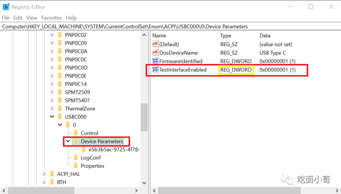
Task: Click the SPMT5407 folder icon
Action: pyautogui.click(x=60, y=101)
